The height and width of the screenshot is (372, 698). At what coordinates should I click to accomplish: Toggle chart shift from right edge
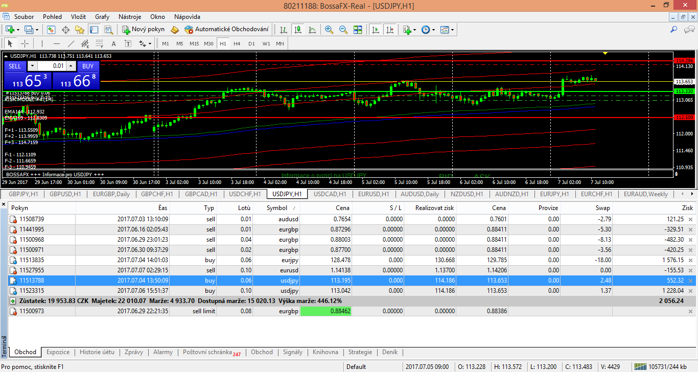pos(389,30)
